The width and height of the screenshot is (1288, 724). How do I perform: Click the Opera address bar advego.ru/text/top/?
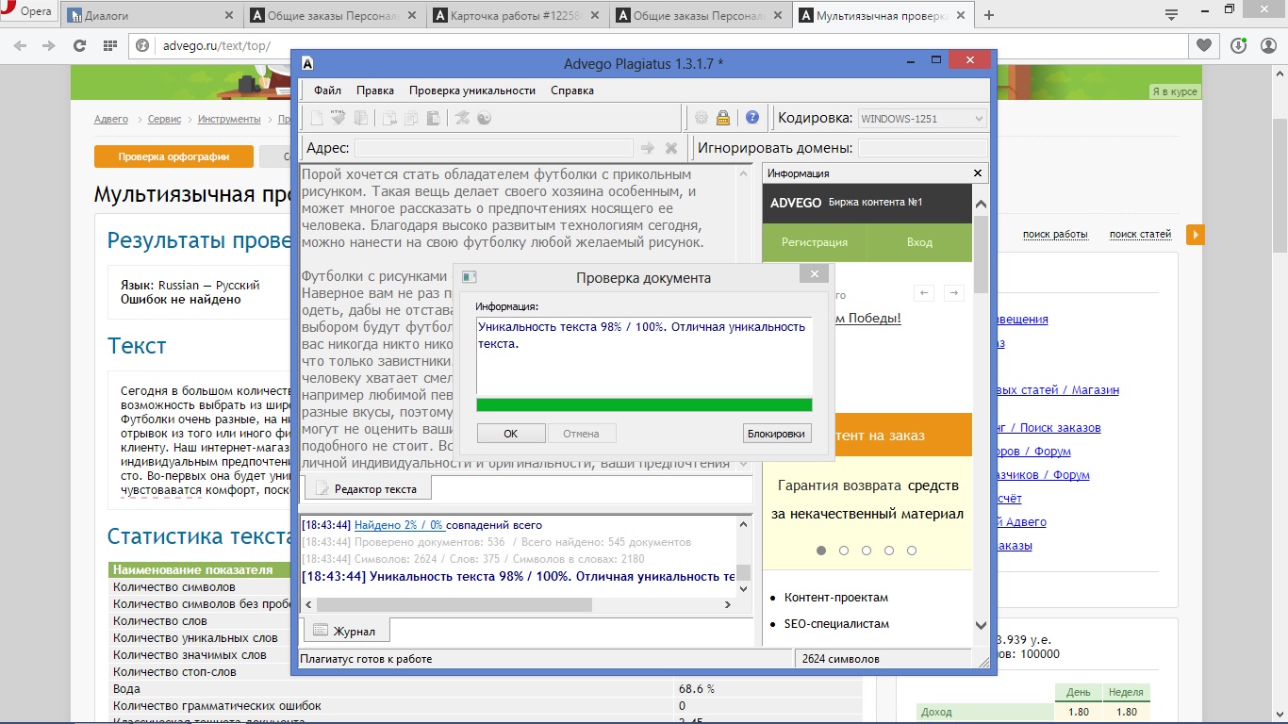point(660,45)
